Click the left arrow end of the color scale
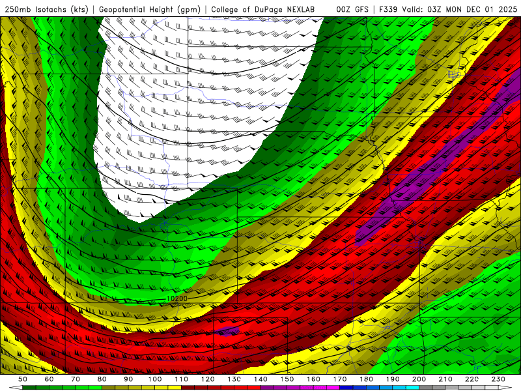Viewport: 521px width, 391px height. [x=15, y=388]
